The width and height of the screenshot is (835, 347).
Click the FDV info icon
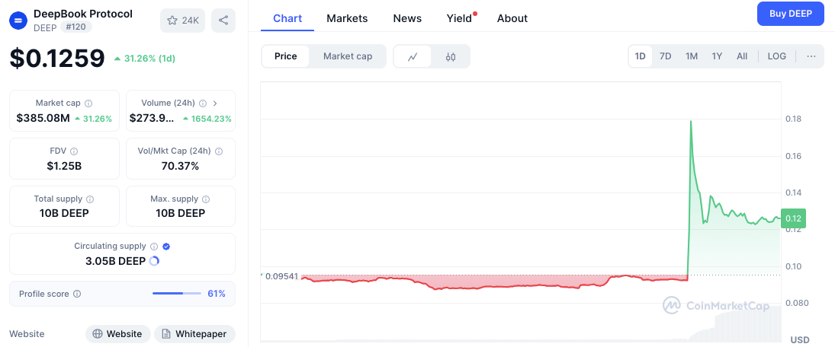74,151
